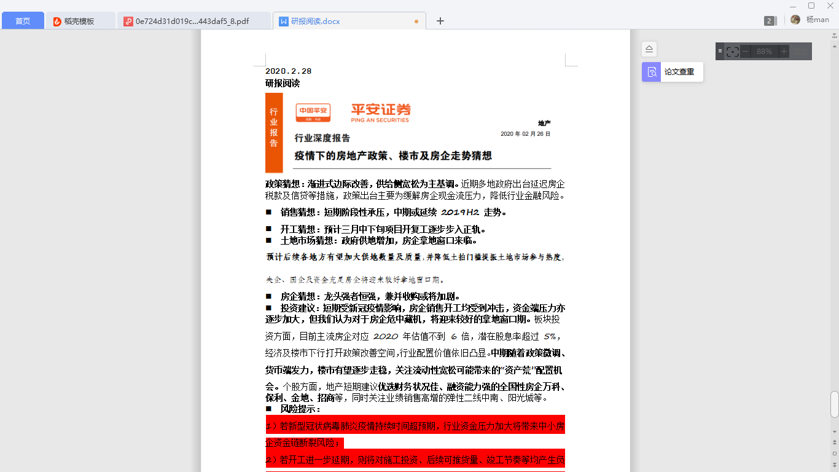Viewport: 839px width, 472px height.
Task: Click the 杨man account name
Action: pyautogui.click(x=818, y=20)
